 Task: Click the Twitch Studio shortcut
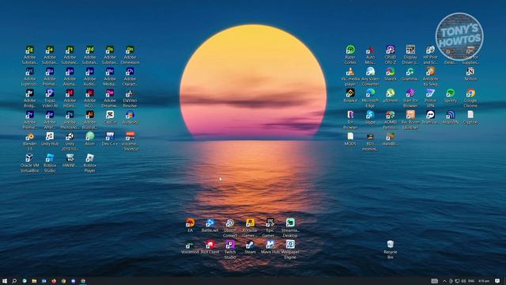pos(230,245)
